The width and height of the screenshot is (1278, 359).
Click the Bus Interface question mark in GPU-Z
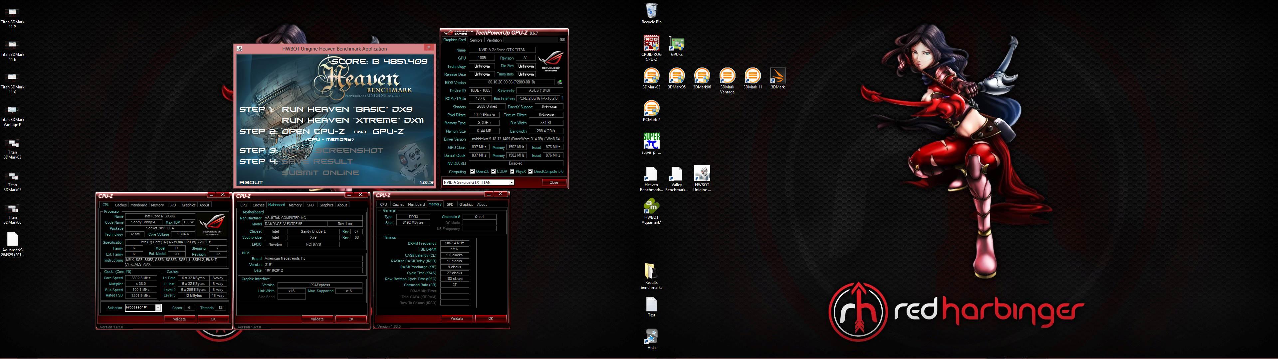[562, 99]
